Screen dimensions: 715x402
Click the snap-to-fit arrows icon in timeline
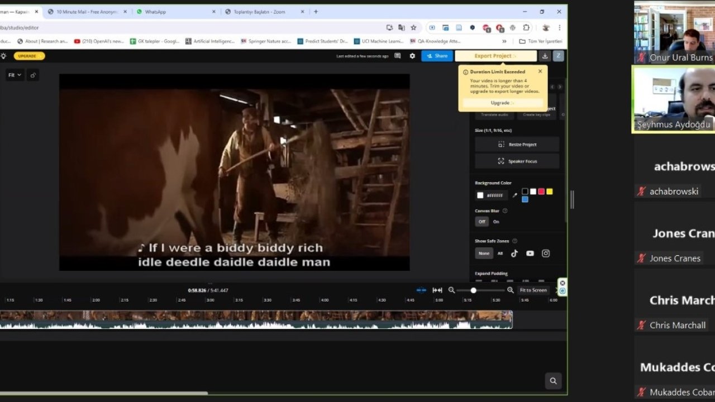pyautogui.click(x=437, y=290)
